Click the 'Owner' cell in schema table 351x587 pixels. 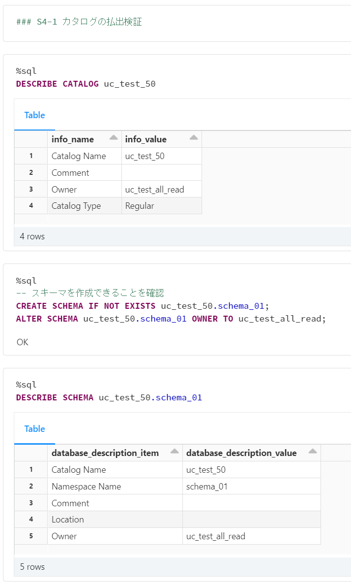[115, 536]
